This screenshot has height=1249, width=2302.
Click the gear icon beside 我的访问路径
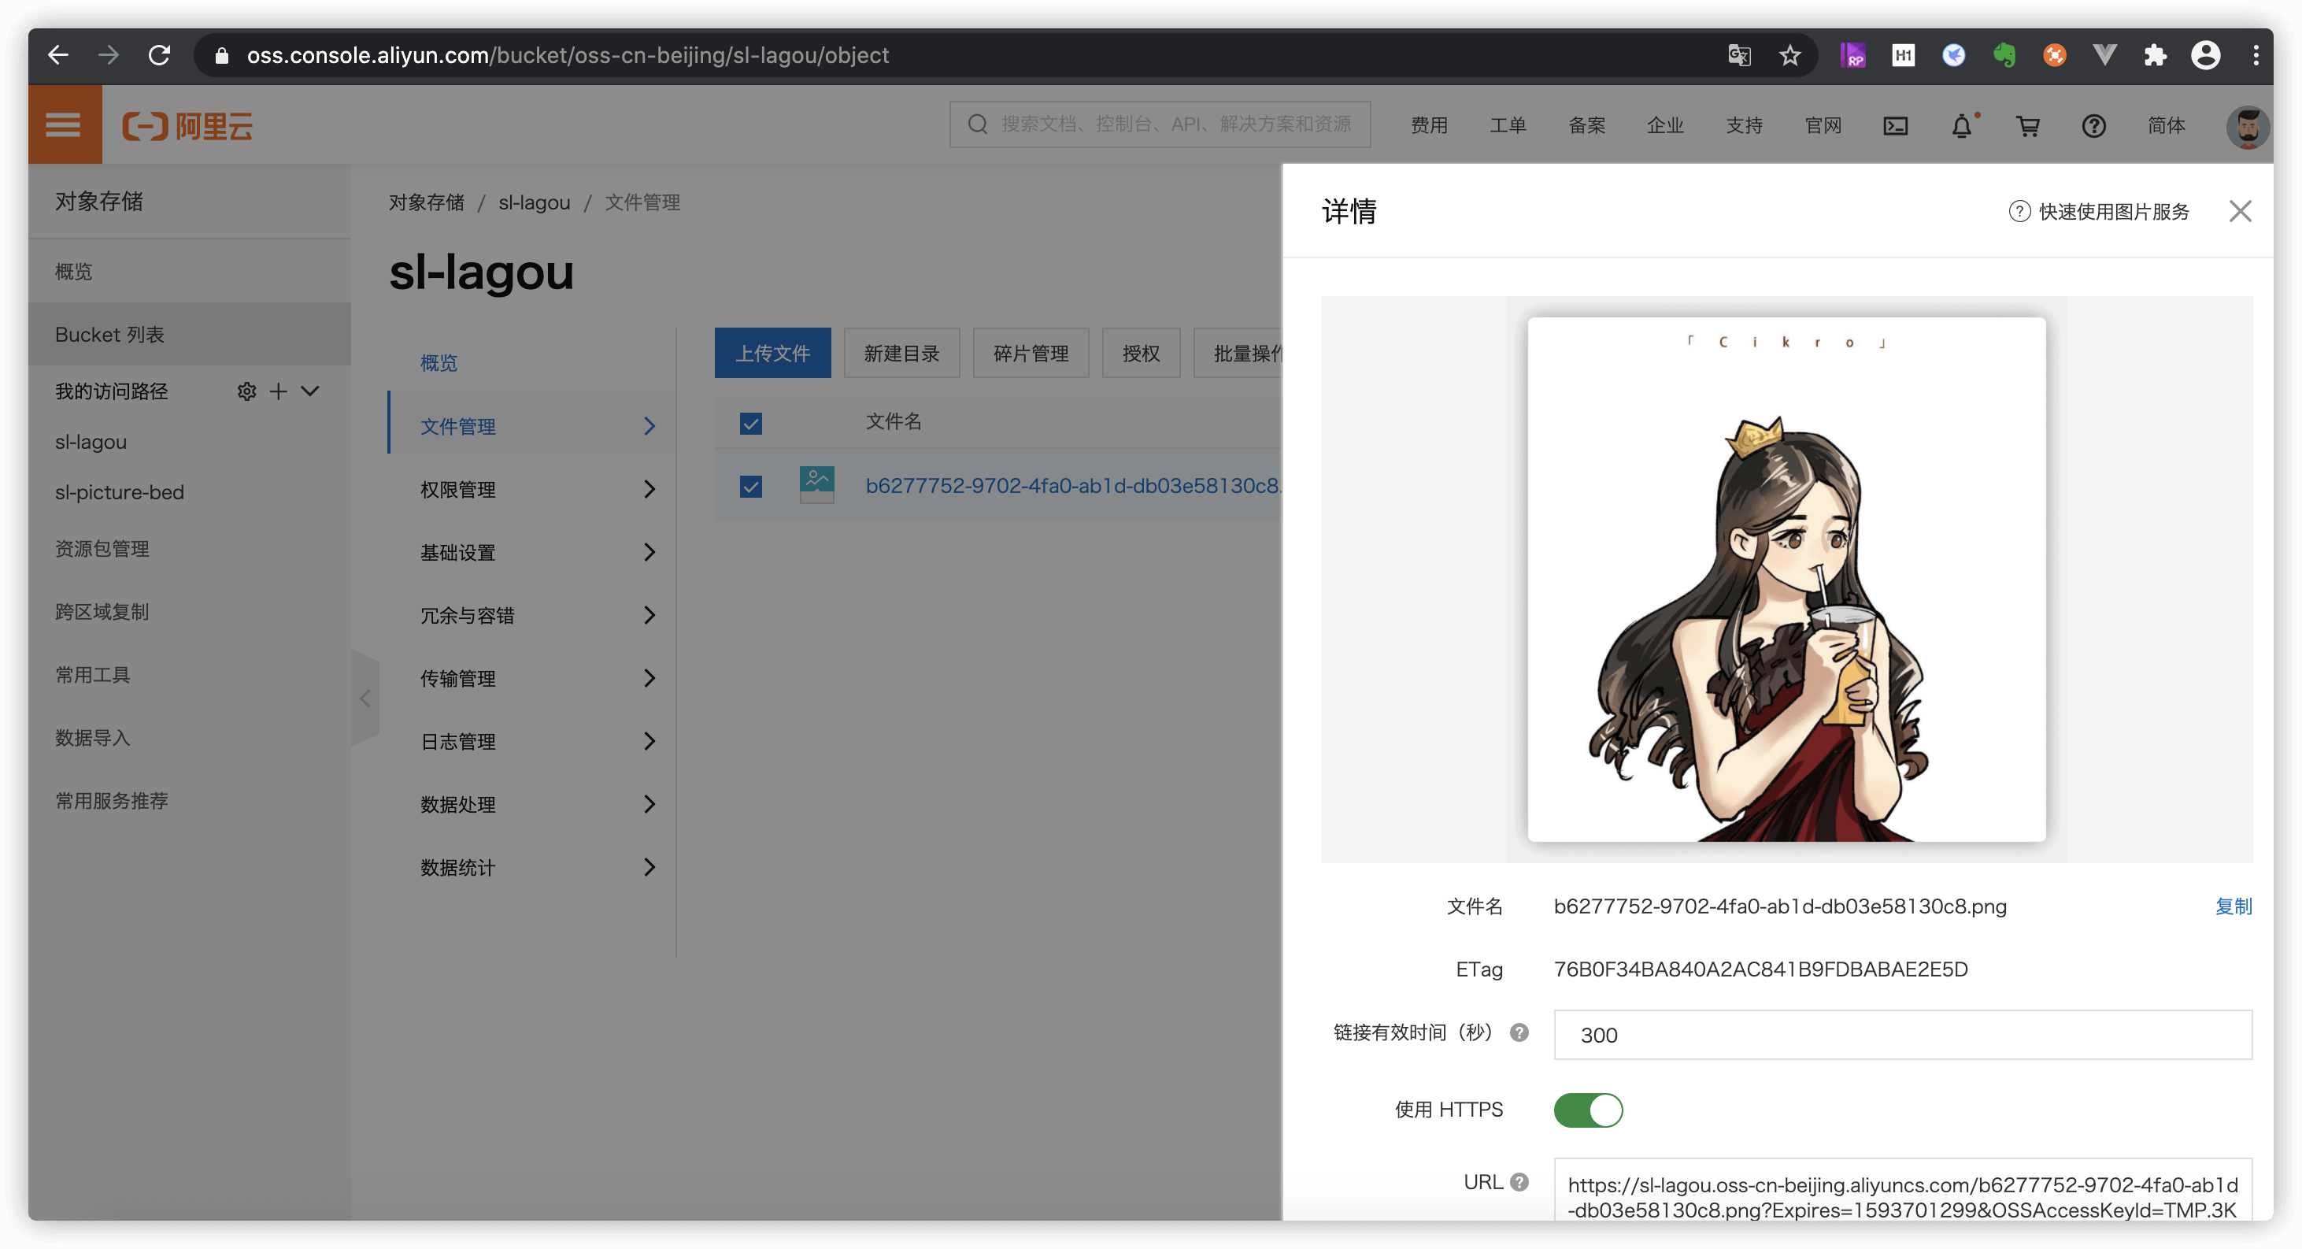246,391
